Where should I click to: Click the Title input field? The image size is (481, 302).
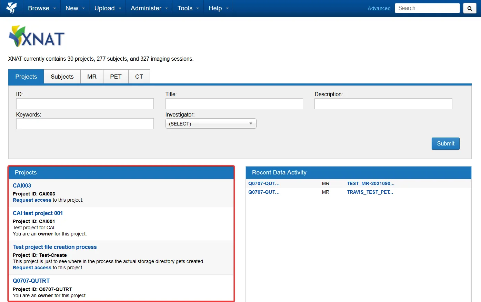[x=234, y=104]
